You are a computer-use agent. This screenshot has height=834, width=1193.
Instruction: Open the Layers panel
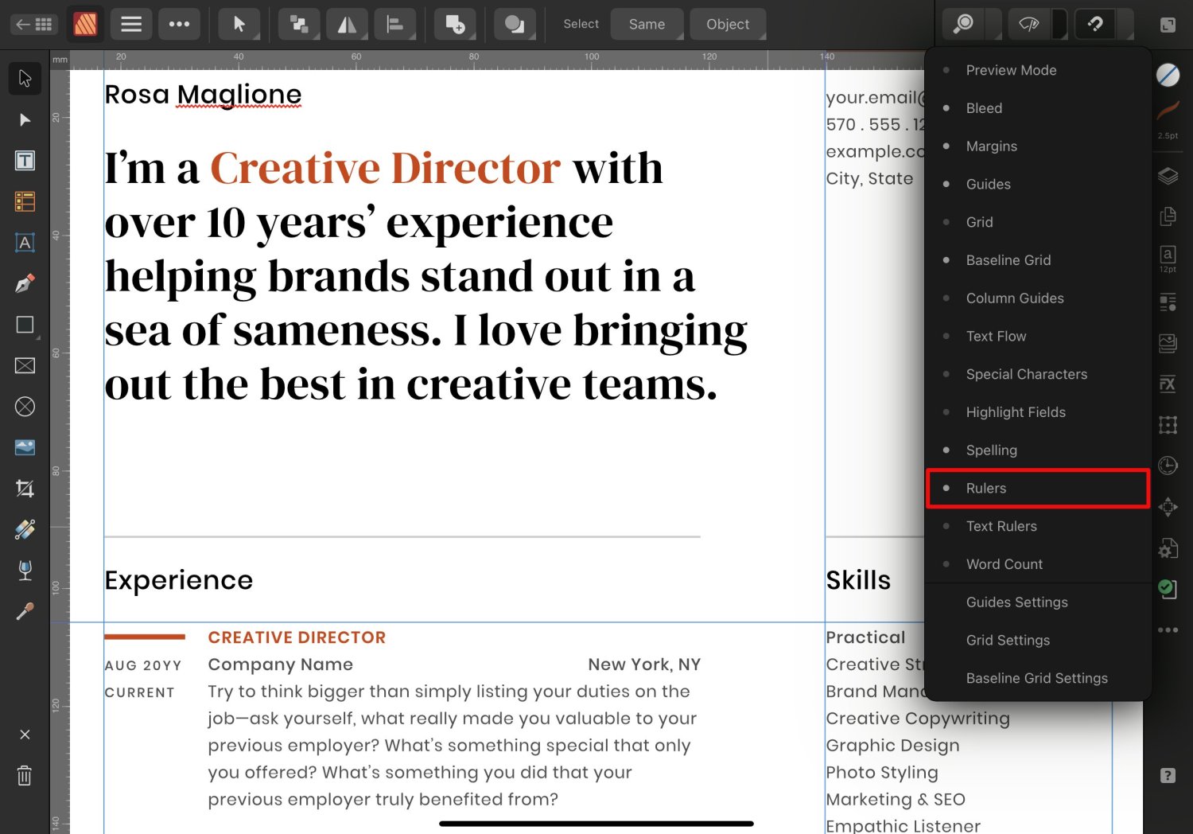[1168, 176]
